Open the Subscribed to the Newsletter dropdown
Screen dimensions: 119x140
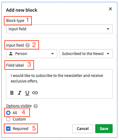86,54
